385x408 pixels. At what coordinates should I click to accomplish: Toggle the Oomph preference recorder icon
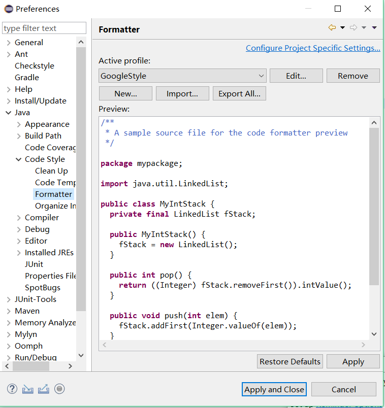(59, 389)
